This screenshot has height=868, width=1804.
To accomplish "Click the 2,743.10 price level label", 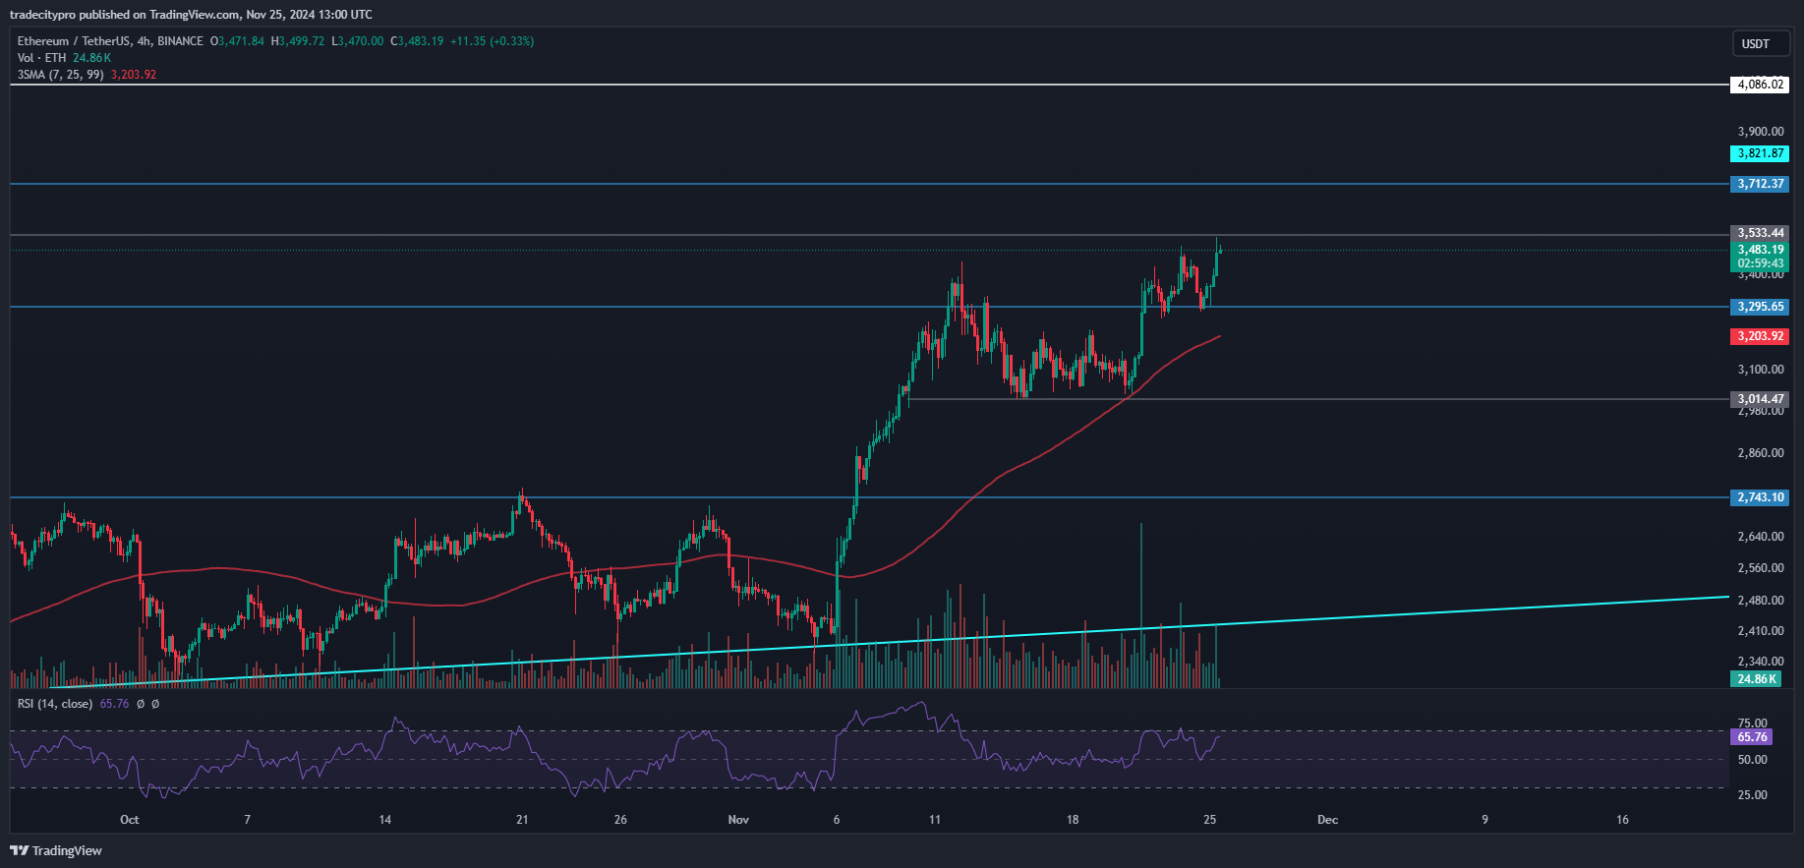I will click(1760, 497).
